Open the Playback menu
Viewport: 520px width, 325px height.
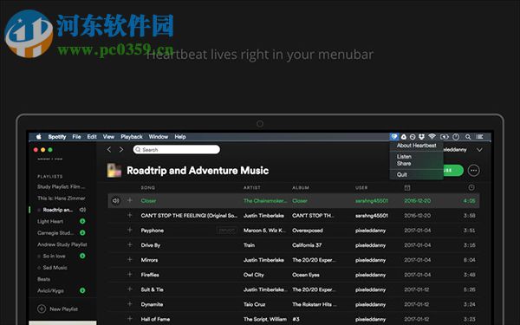tap(132, 137)
